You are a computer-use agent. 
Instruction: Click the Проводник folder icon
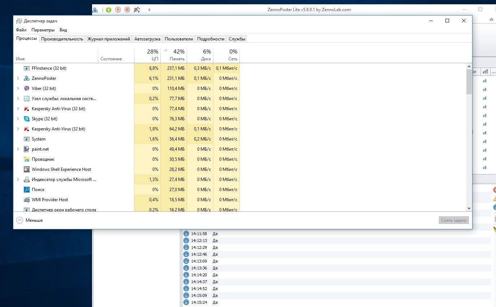pos(27,159)
